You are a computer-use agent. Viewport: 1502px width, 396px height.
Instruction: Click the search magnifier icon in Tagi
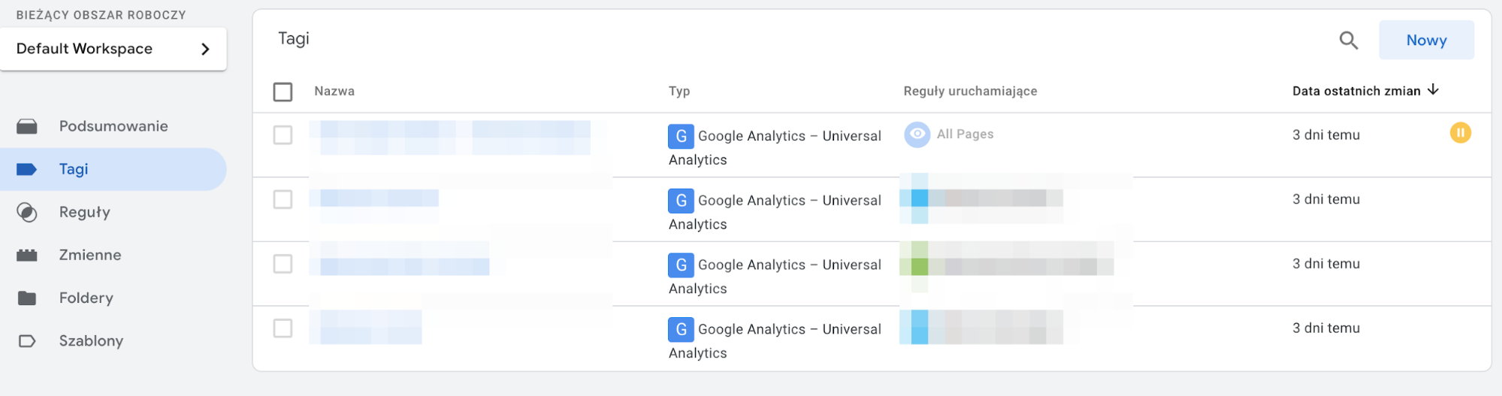(1349, 41)
